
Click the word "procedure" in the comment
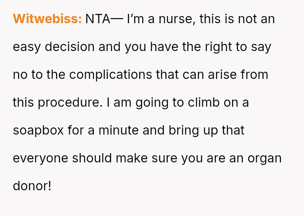tap(73, 103)
